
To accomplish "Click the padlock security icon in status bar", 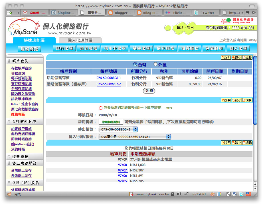I will [172, 194].
